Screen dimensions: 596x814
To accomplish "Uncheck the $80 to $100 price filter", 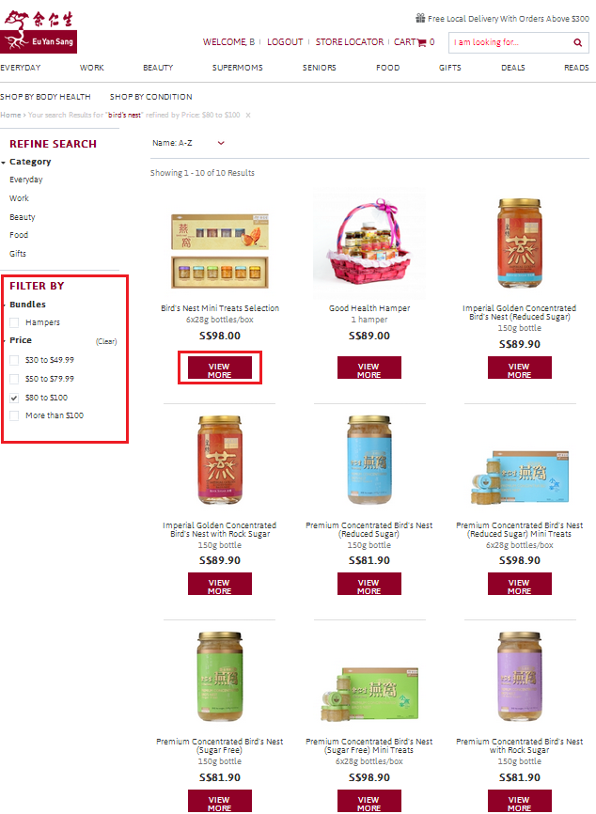I will [14, 398].
